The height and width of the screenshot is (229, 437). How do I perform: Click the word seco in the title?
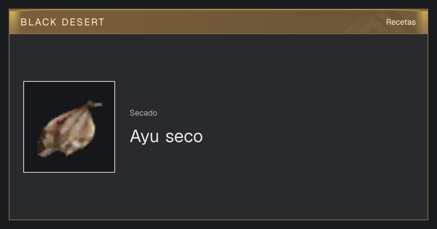pos(184,137)
